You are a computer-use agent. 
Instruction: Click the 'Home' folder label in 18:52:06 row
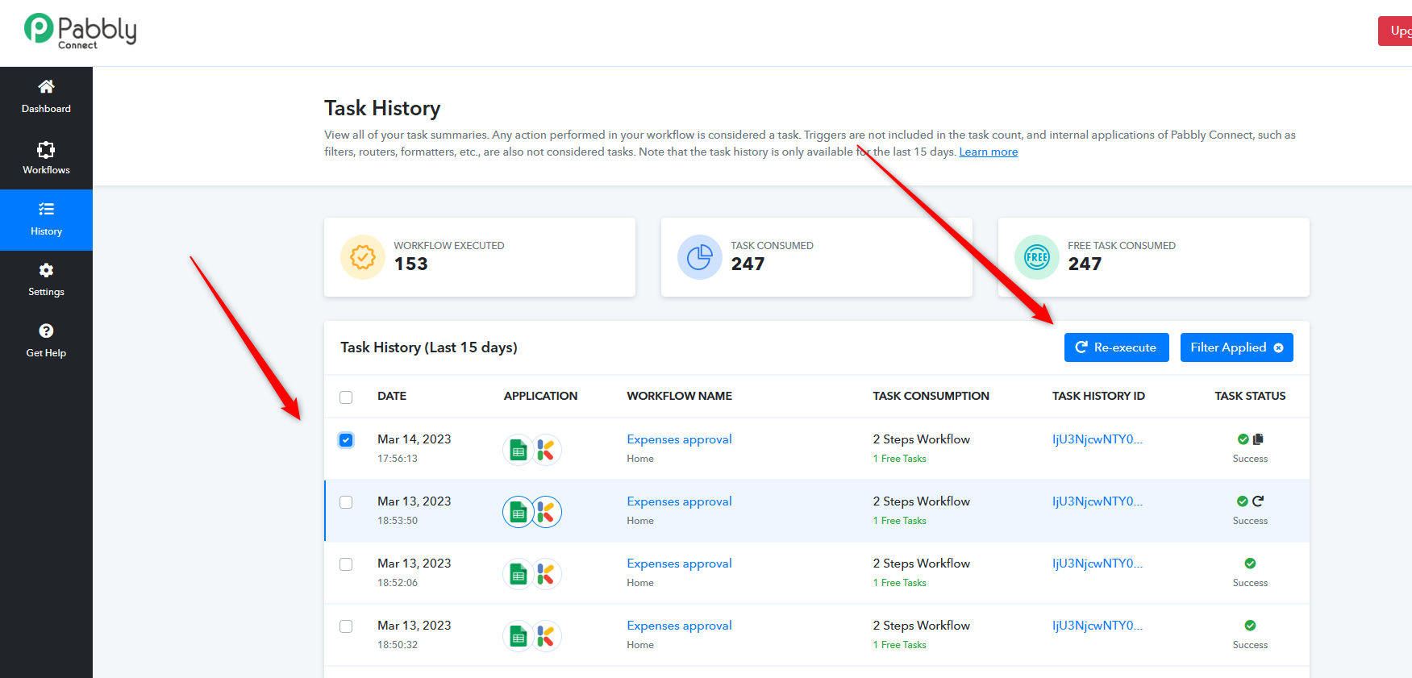(x=640, y=583)
